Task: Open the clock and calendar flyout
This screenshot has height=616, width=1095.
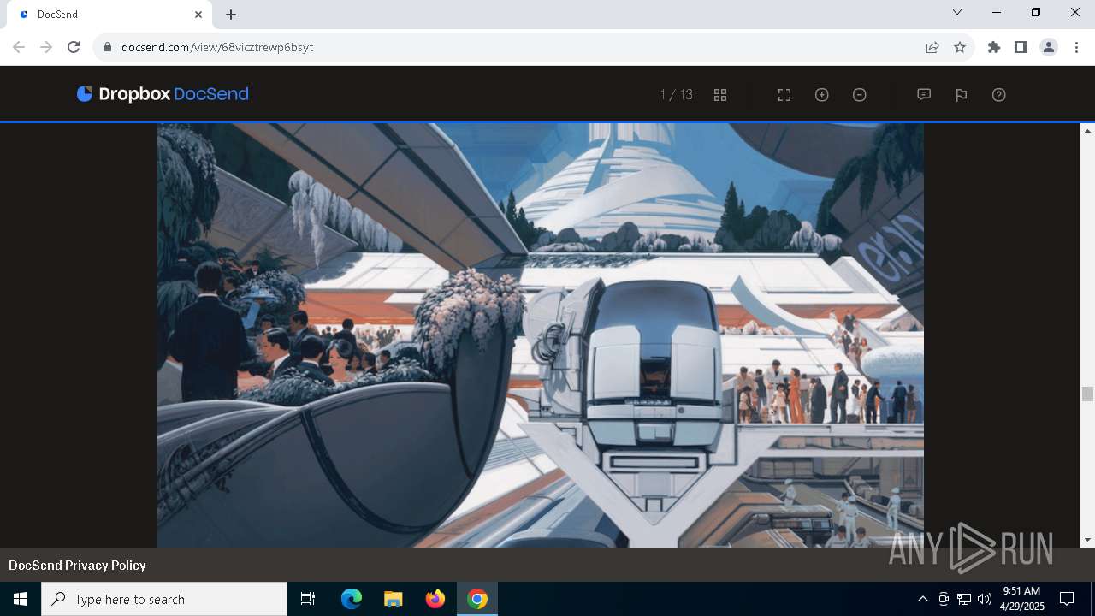Action: click(x=1021, y=599)
